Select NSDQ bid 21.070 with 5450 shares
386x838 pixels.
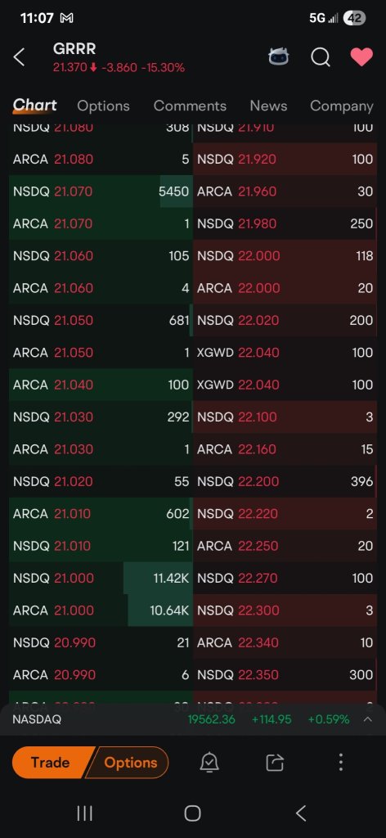click(x=101, y=191)
